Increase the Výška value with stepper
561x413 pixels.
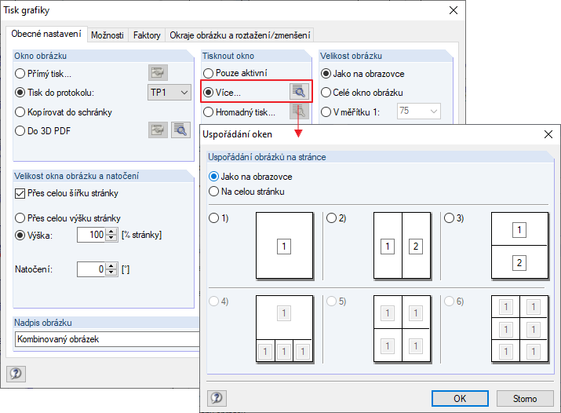tap(111, 232)
